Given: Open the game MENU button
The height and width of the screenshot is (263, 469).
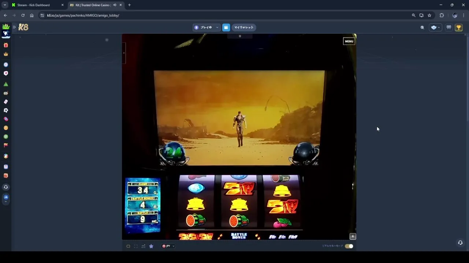Looking at the screenshot, I should [x=349, y=41].
